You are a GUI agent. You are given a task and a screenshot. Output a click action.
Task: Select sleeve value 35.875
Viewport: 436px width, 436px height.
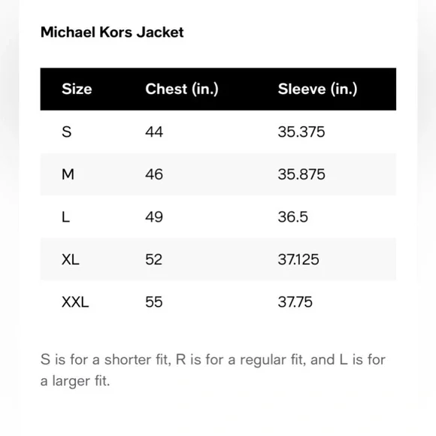point(301,174)
